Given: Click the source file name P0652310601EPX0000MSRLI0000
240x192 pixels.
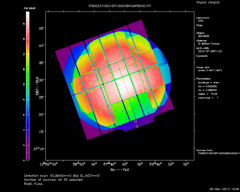Looking at the screenshot, I should 219,153.
